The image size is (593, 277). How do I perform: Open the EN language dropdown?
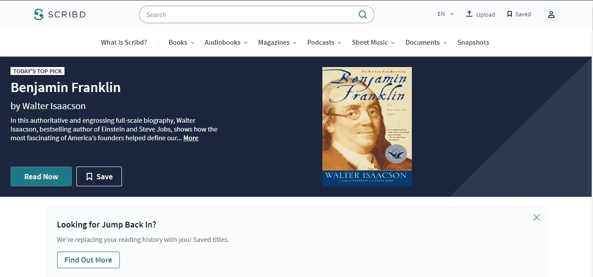[446, 14]
